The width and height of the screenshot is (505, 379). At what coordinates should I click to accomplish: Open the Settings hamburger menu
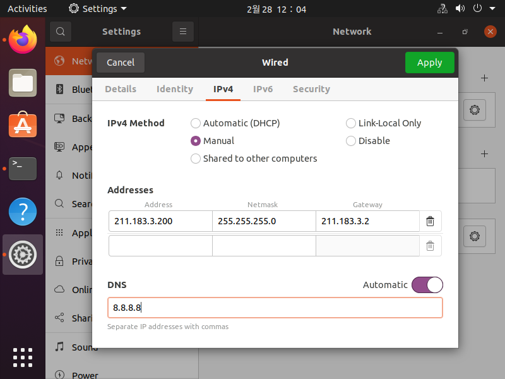(183, 32)
